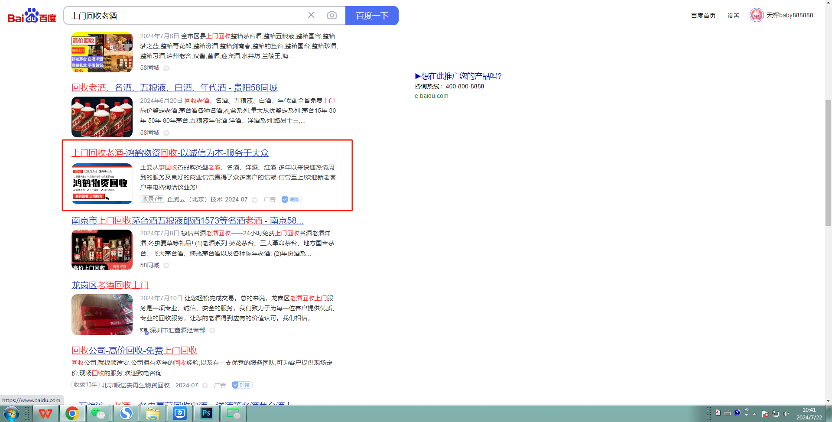The width and height of the screenshot is (832, 422).
Task: Click the Moutai bottles thumbnail of the 贵阳58同城 result
Action: pyautogui.click(x=102, y=117)
